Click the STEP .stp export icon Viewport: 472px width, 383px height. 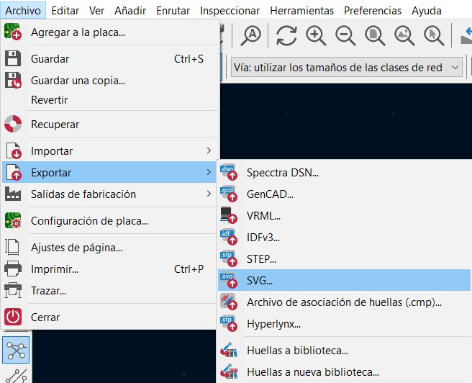pos(229,258)
